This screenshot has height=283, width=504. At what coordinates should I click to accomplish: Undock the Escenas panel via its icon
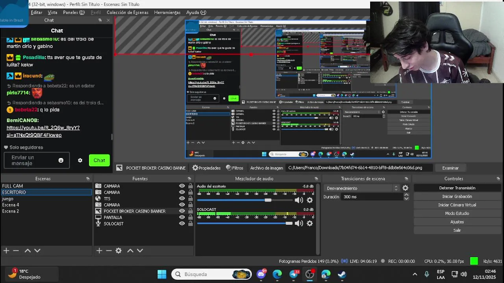click(x=88, y=179)
